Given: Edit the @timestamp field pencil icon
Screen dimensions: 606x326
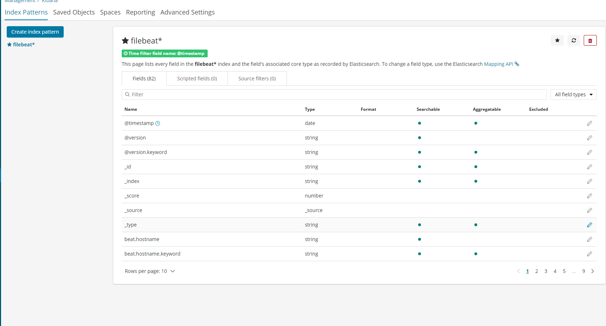Looking at the screenshot, I should coord(589,123).
